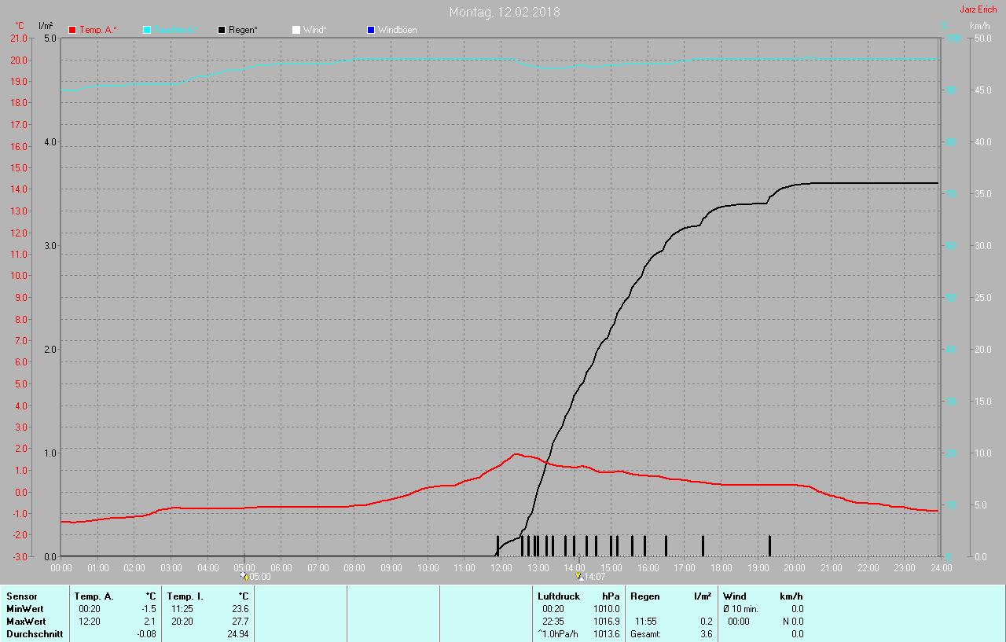
Task: Click the chart title Montag, 12.02.2018
Action: pyautogui.click(x=505, y=12)
